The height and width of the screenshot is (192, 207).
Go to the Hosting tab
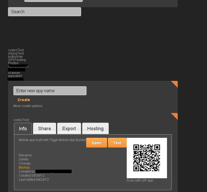tap(95, 129)
